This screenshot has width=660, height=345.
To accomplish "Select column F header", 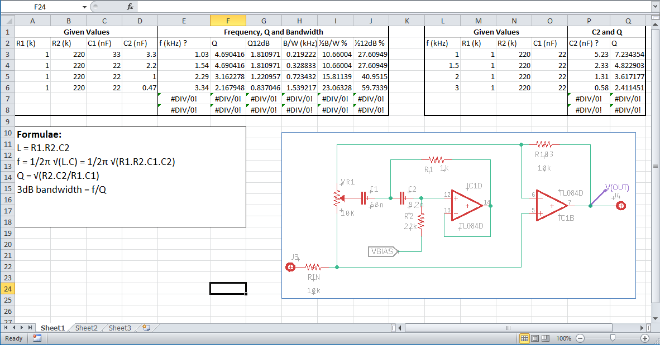I will click(228, 21).
